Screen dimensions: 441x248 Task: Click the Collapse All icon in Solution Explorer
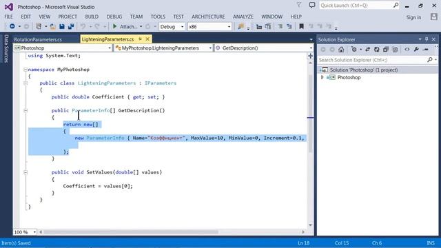coord(386,50)
